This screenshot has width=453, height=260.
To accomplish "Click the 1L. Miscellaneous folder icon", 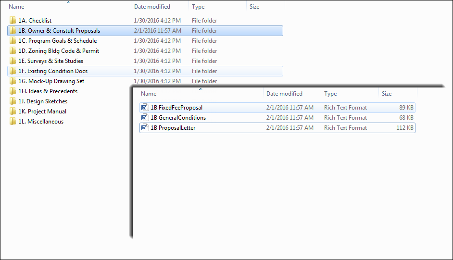I will pos(13,122).
